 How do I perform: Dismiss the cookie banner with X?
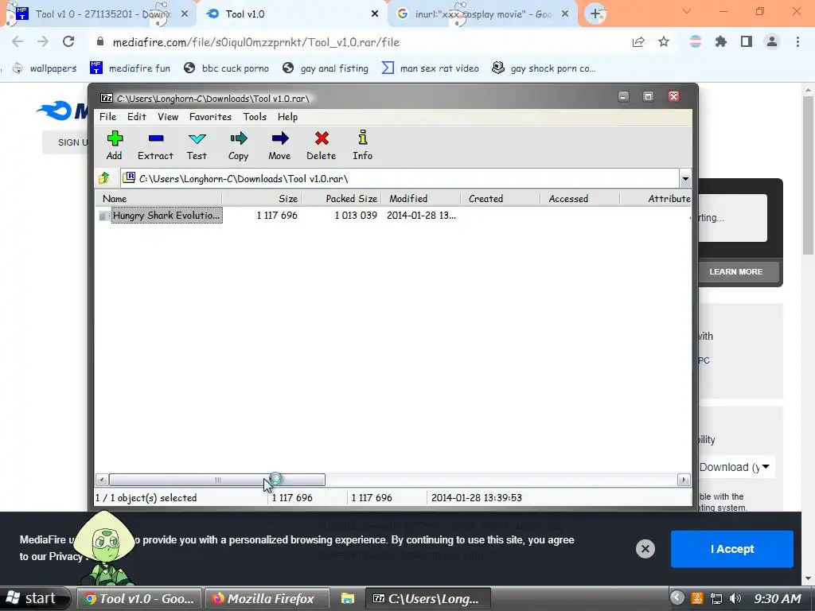pos(645,549)
